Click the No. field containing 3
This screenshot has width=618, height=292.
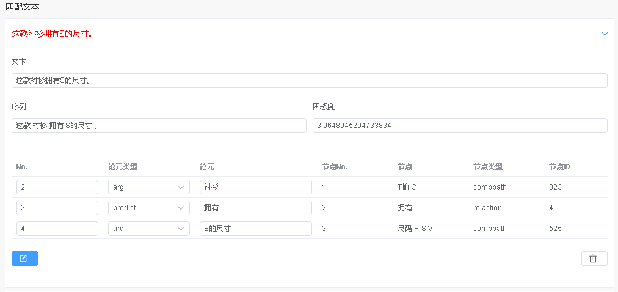click(57, 208)
